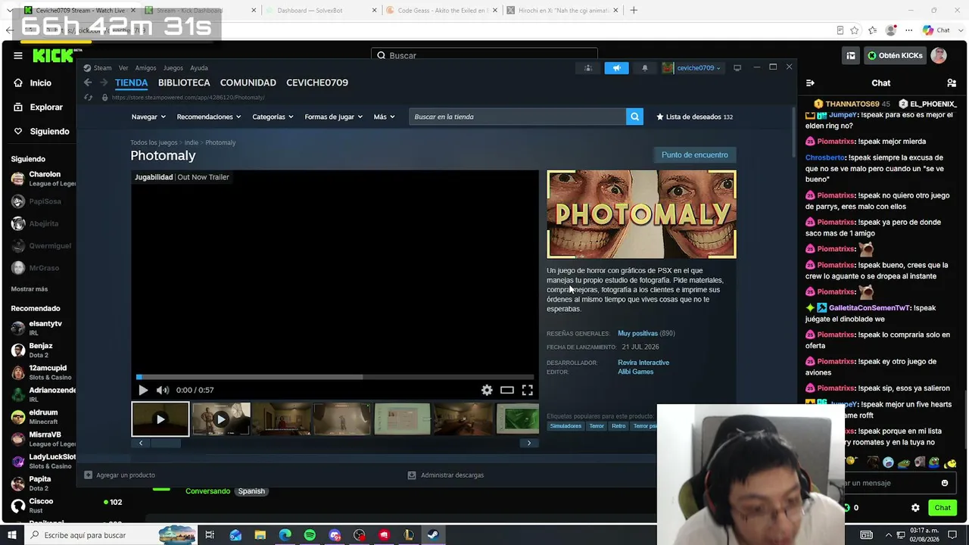Reload the Steam store page
This screenshot has height=545, width=969.
coord(89,98)
